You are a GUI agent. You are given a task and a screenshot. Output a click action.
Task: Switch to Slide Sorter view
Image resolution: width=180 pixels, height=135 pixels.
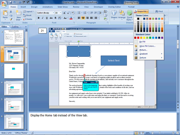tap(139, 133)
